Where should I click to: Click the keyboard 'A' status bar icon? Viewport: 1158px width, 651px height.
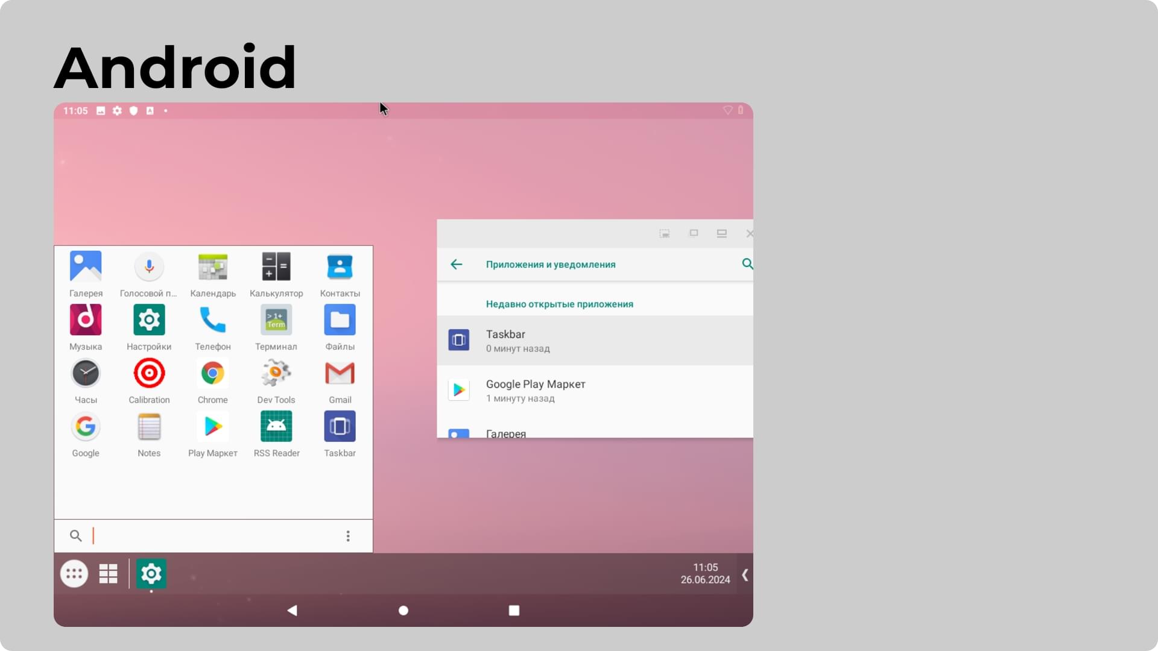pos(150,111)
